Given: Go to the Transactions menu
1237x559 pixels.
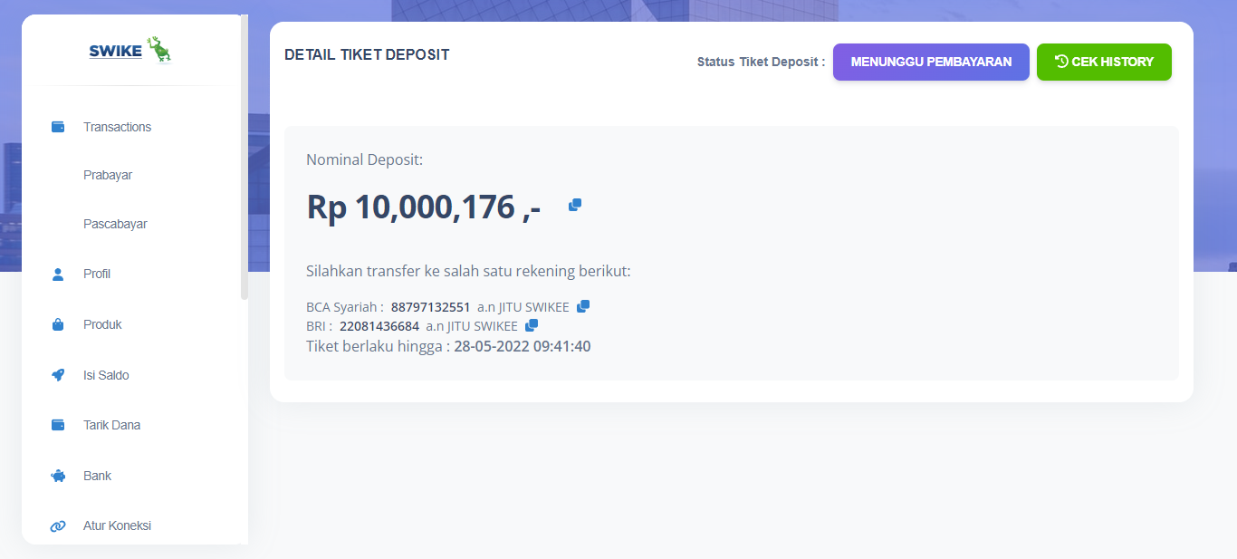Looking at the screenshot, I should click(x=117, y=127).
